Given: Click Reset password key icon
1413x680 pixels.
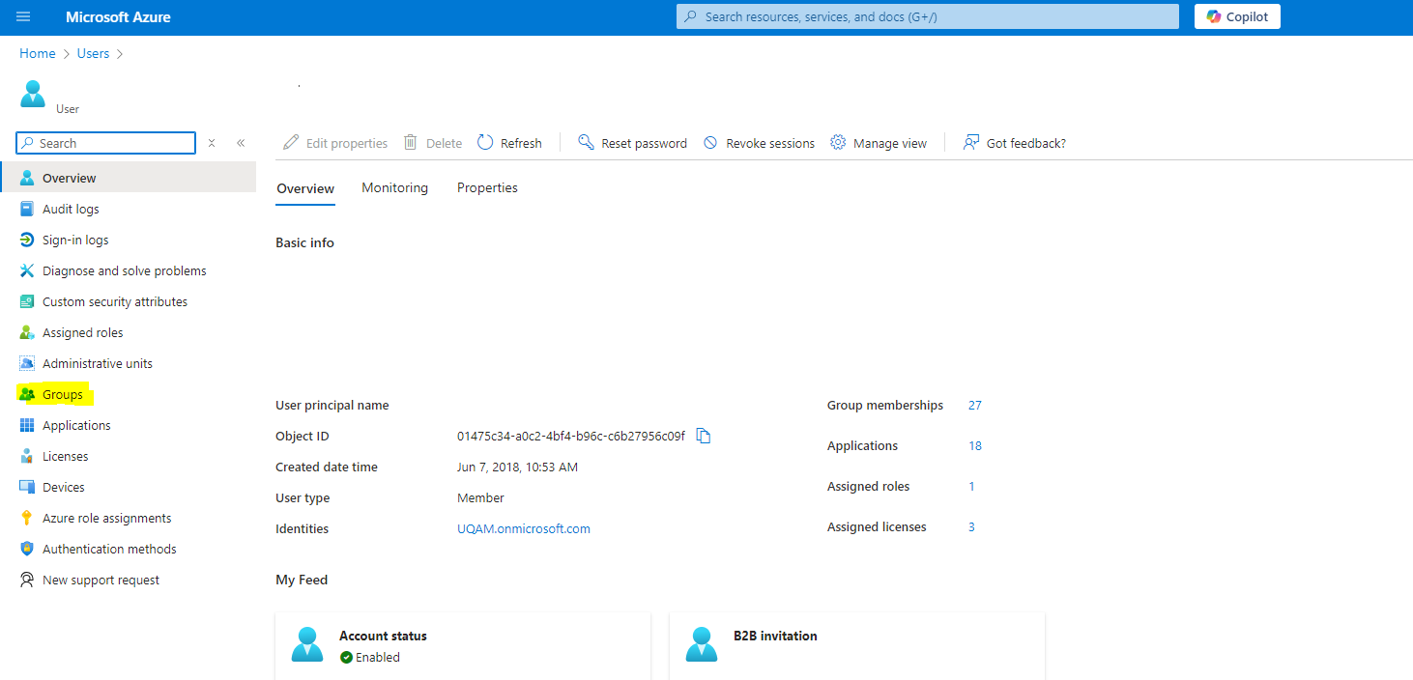Looking at the screenshot, I should (x=586, y=143).
